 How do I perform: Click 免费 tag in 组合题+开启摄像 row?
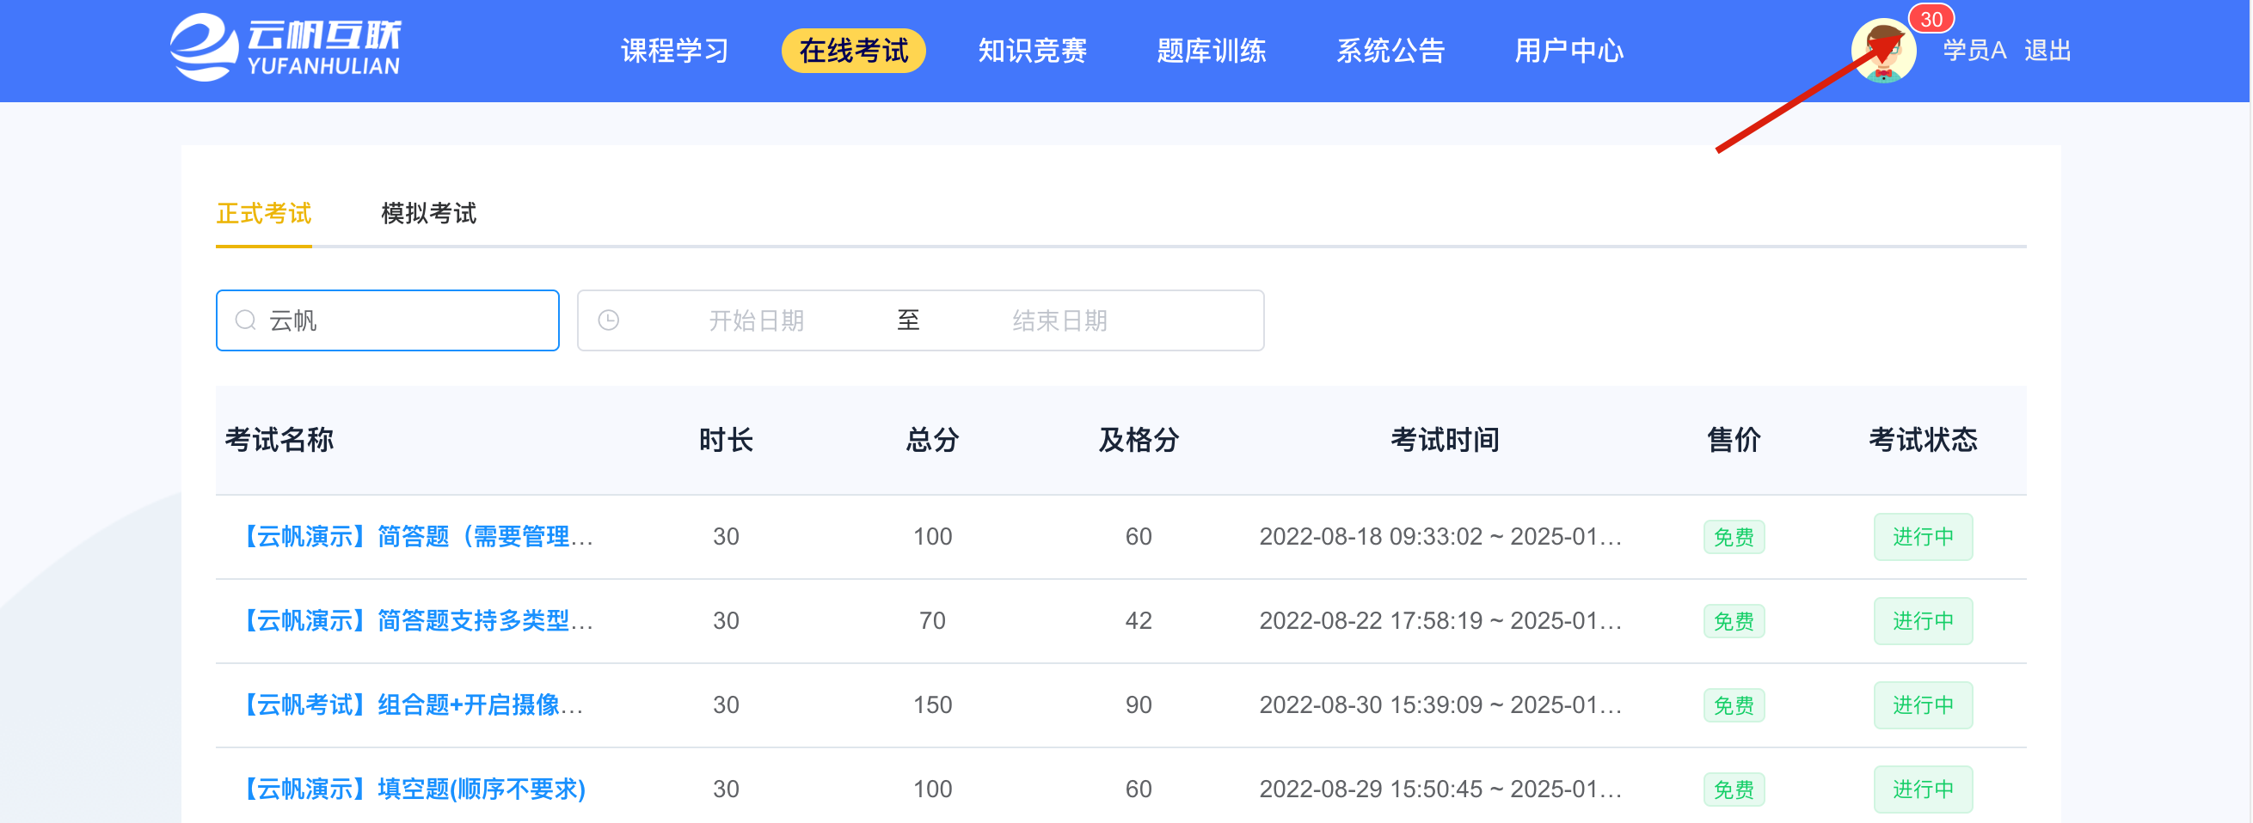(x=1734, y=705)
